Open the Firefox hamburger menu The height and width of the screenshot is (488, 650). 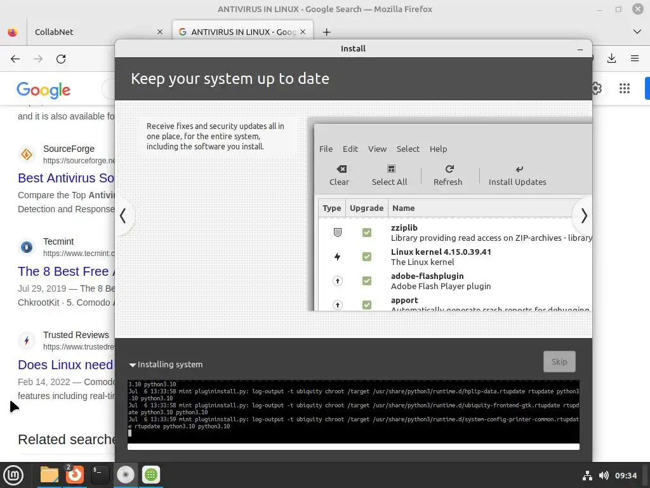[635, 58]
